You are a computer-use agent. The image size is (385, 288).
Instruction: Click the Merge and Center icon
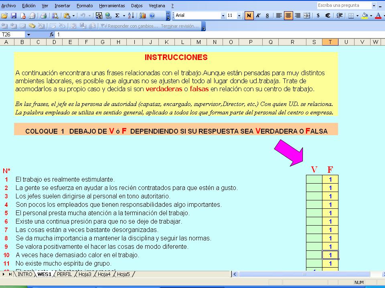[x=307, y=16]
